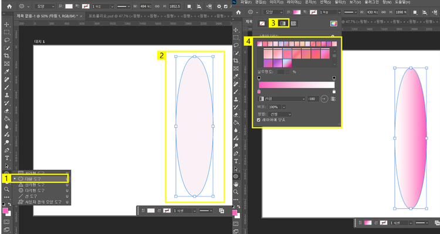Screen dimensions: 440x234
Task: Choose '삼각형 도구' from shape tool flyout
Action: pos(41,185)
